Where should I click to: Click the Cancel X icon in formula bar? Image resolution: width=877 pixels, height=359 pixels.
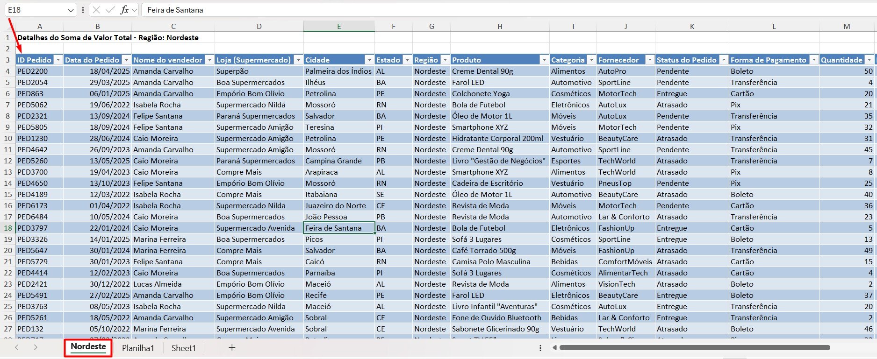[96, 10]
